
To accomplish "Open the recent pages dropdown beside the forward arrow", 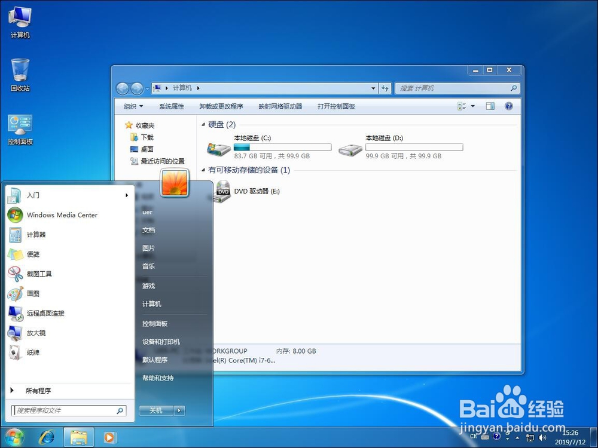I will (x=147, y=89).
